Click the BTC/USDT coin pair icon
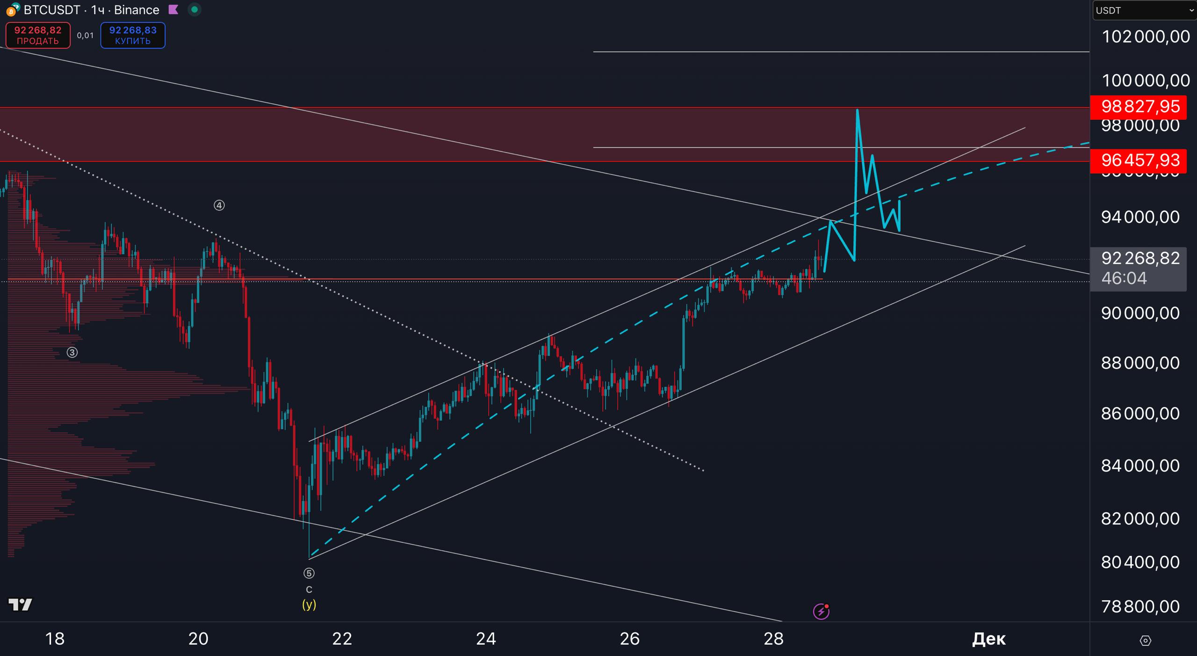This screenshot has width=1197, height=656. click(13, 9)
